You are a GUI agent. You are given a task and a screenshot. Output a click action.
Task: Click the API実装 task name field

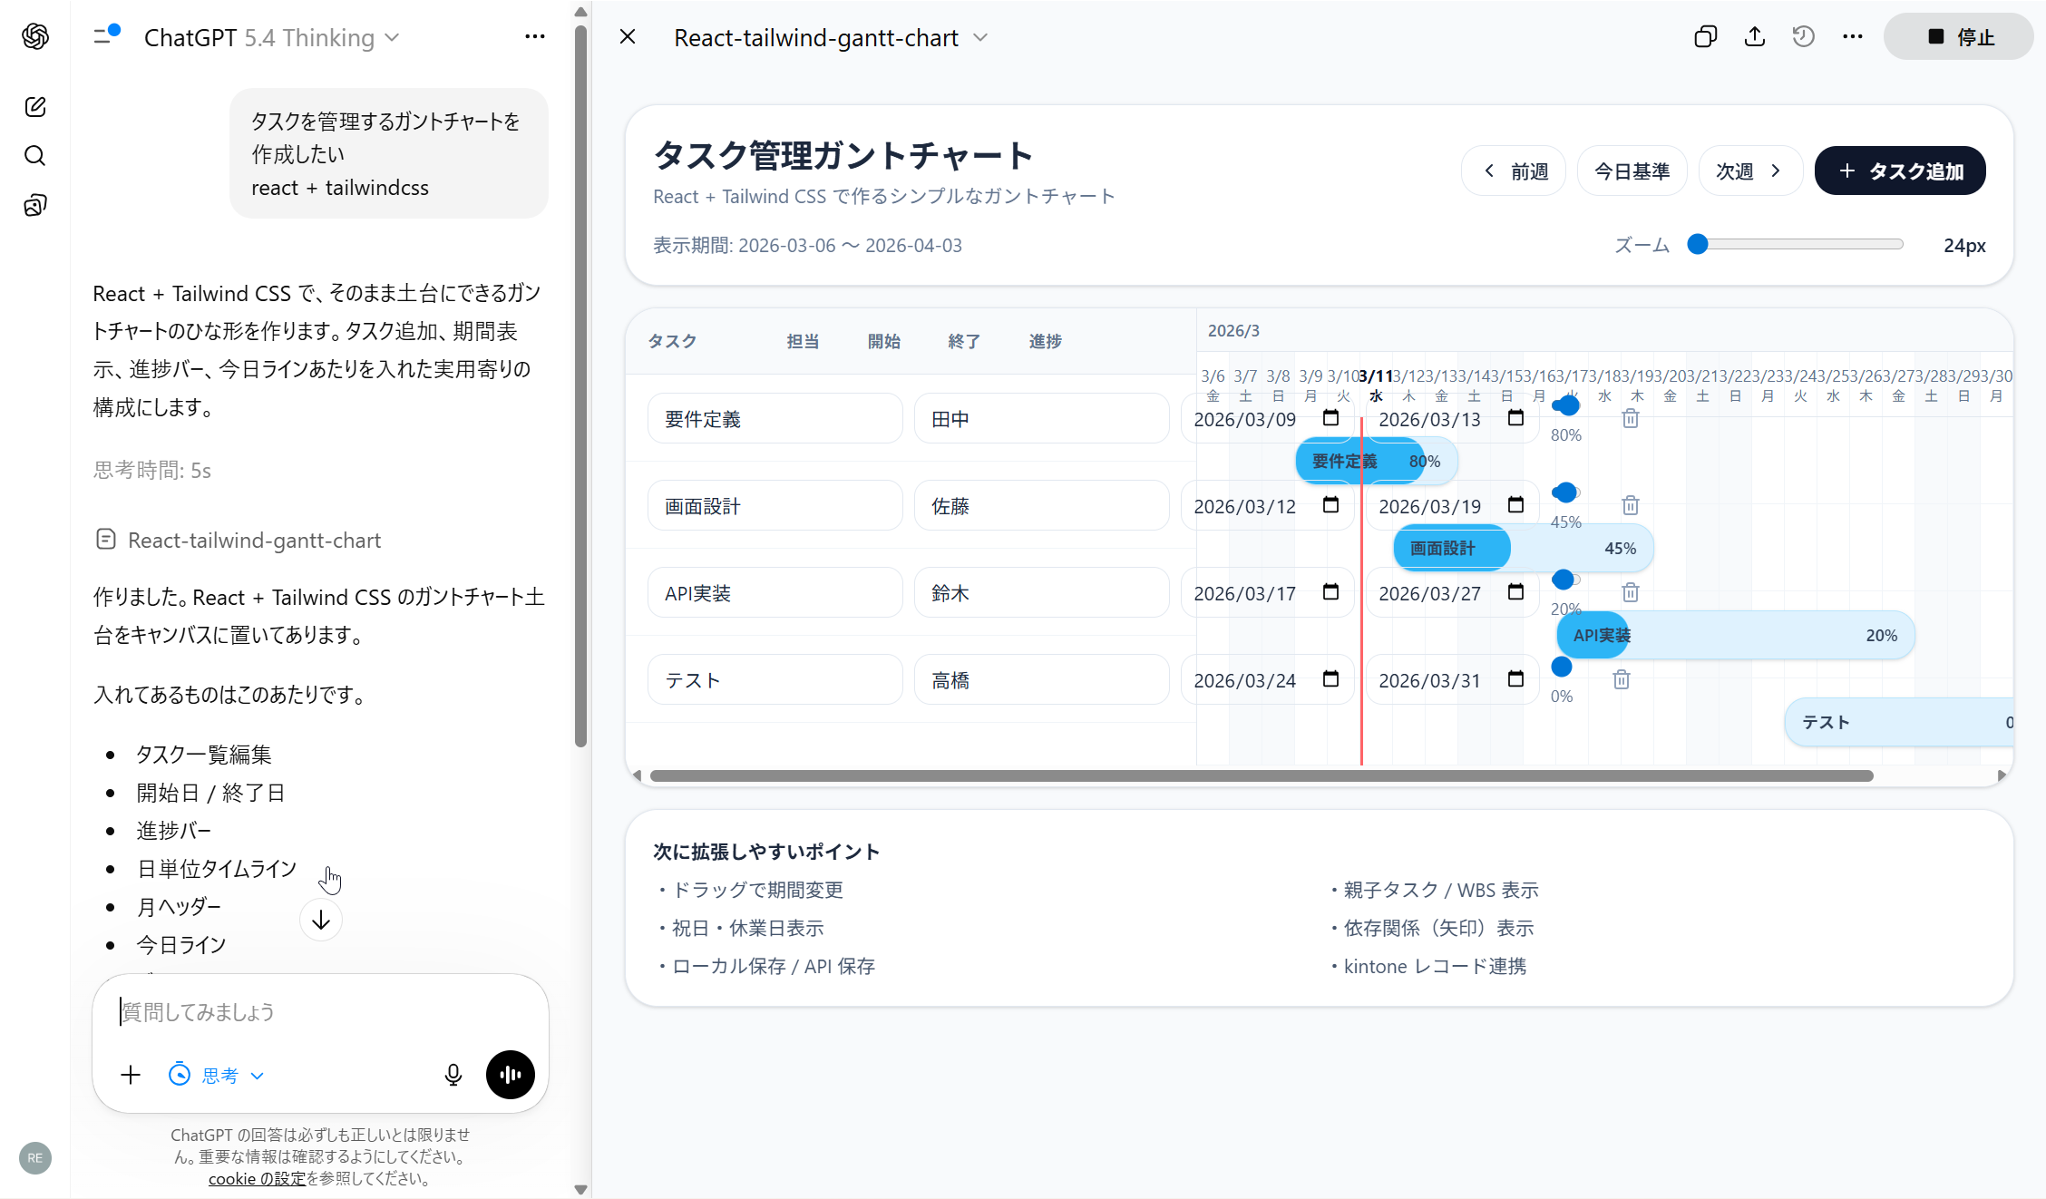point(775,593)
